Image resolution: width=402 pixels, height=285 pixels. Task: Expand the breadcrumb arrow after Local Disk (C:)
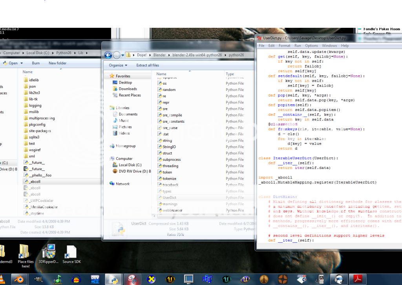(53, 53)
